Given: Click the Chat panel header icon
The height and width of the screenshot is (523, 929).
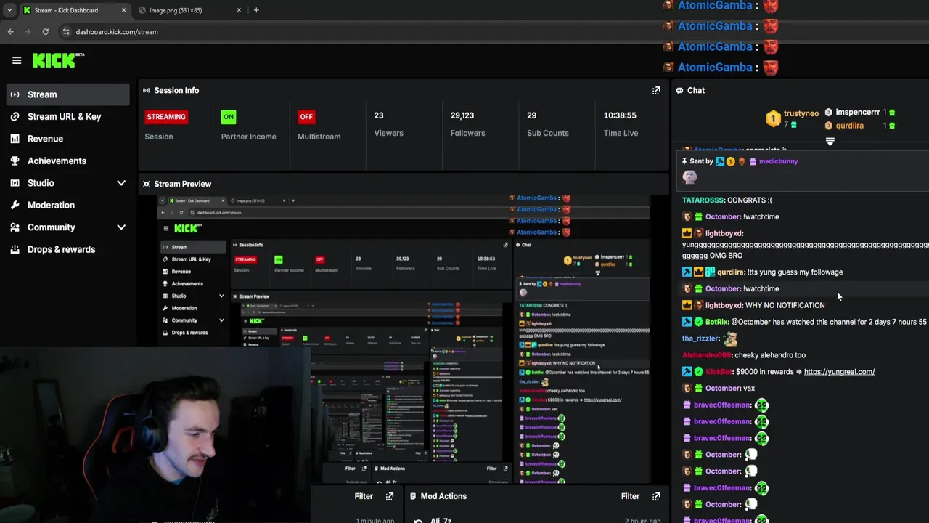Looking at the screenshot, I should [x=680, y=90].
